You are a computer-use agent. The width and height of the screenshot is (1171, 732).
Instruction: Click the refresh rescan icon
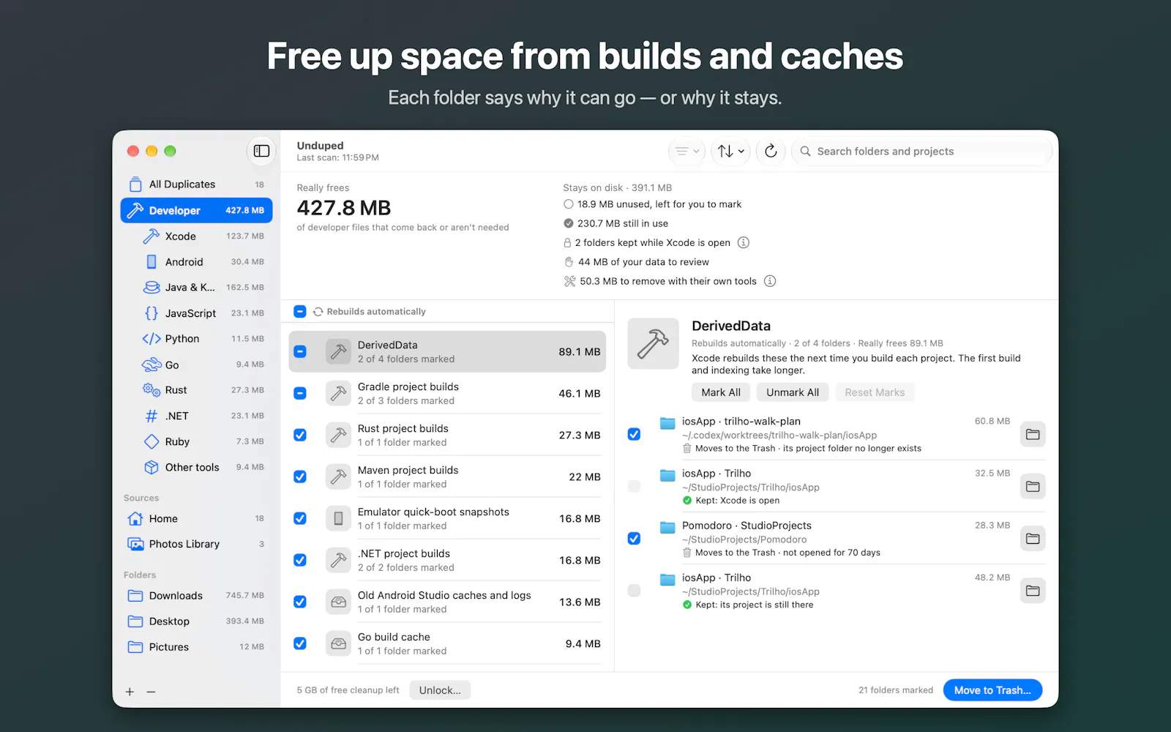pos(771,151)
